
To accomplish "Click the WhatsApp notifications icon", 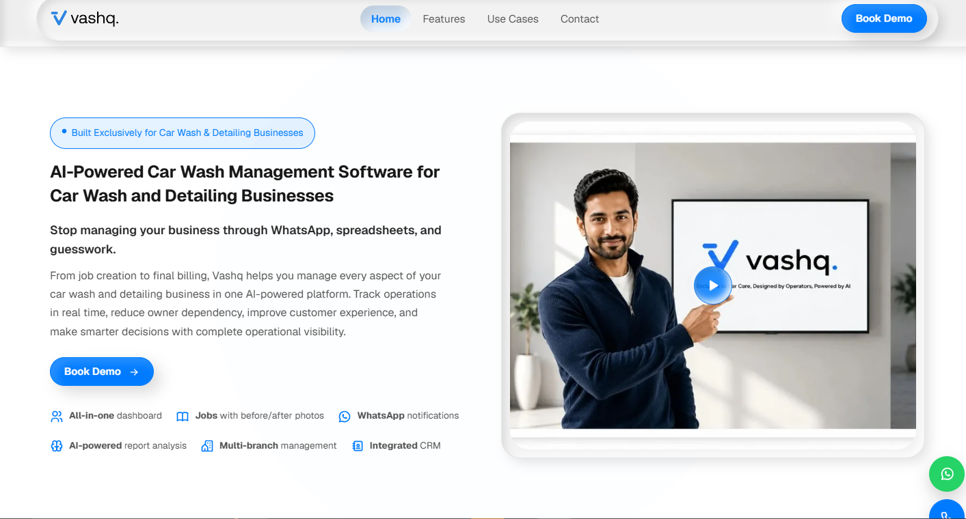I will (345, 417).
